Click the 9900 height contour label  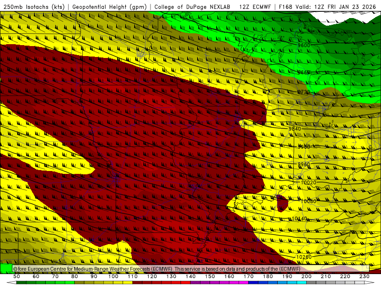(304, 147)
